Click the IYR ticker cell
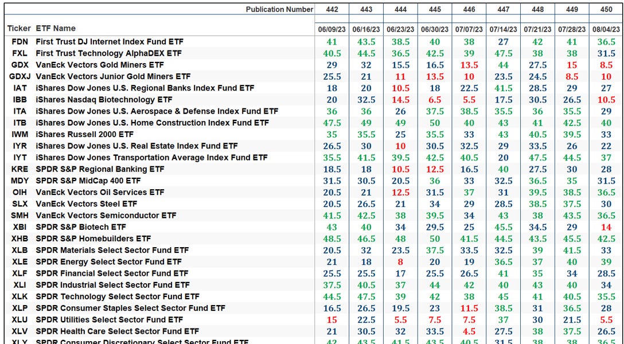 click(19, 146)
